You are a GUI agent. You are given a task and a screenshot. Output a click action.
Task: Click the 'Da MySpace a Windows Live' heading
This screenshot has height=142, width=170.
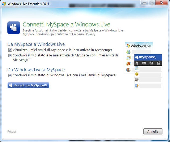click(36, 44)
